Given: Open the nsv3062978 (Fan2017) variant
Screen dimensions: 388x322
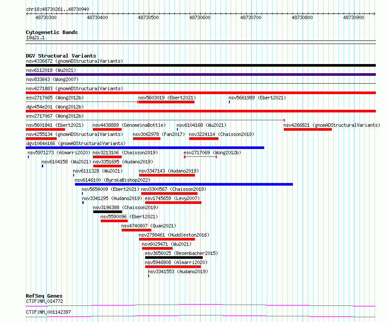Looking at the screenshot, I should (159, 134).
